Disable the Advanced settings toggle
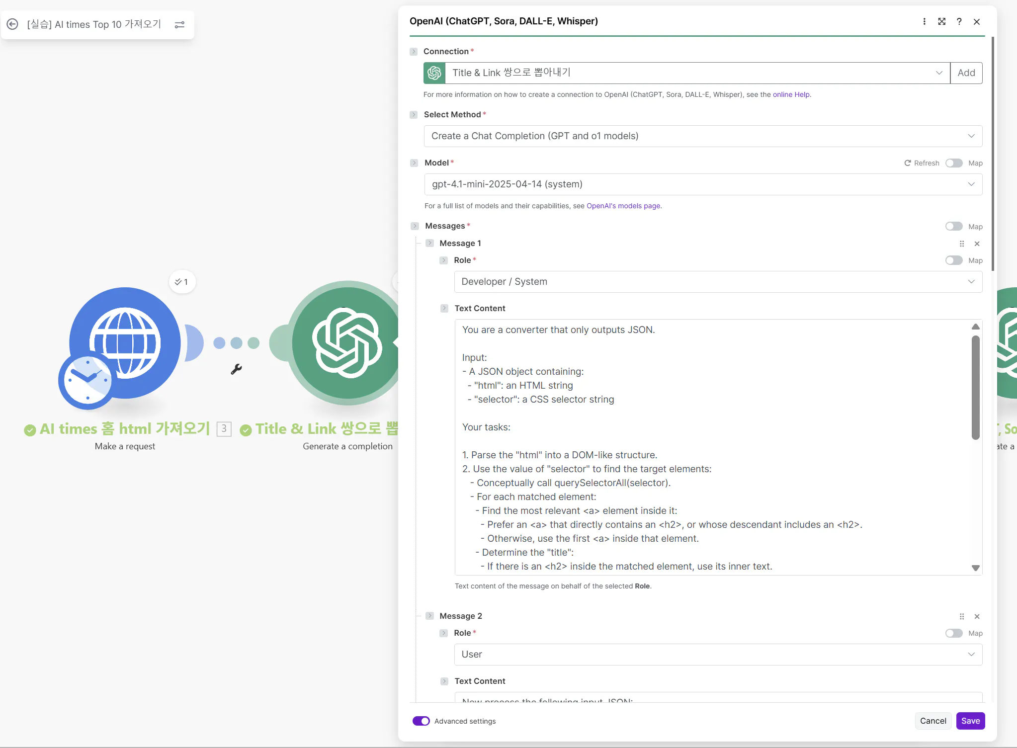 (421, 721)
